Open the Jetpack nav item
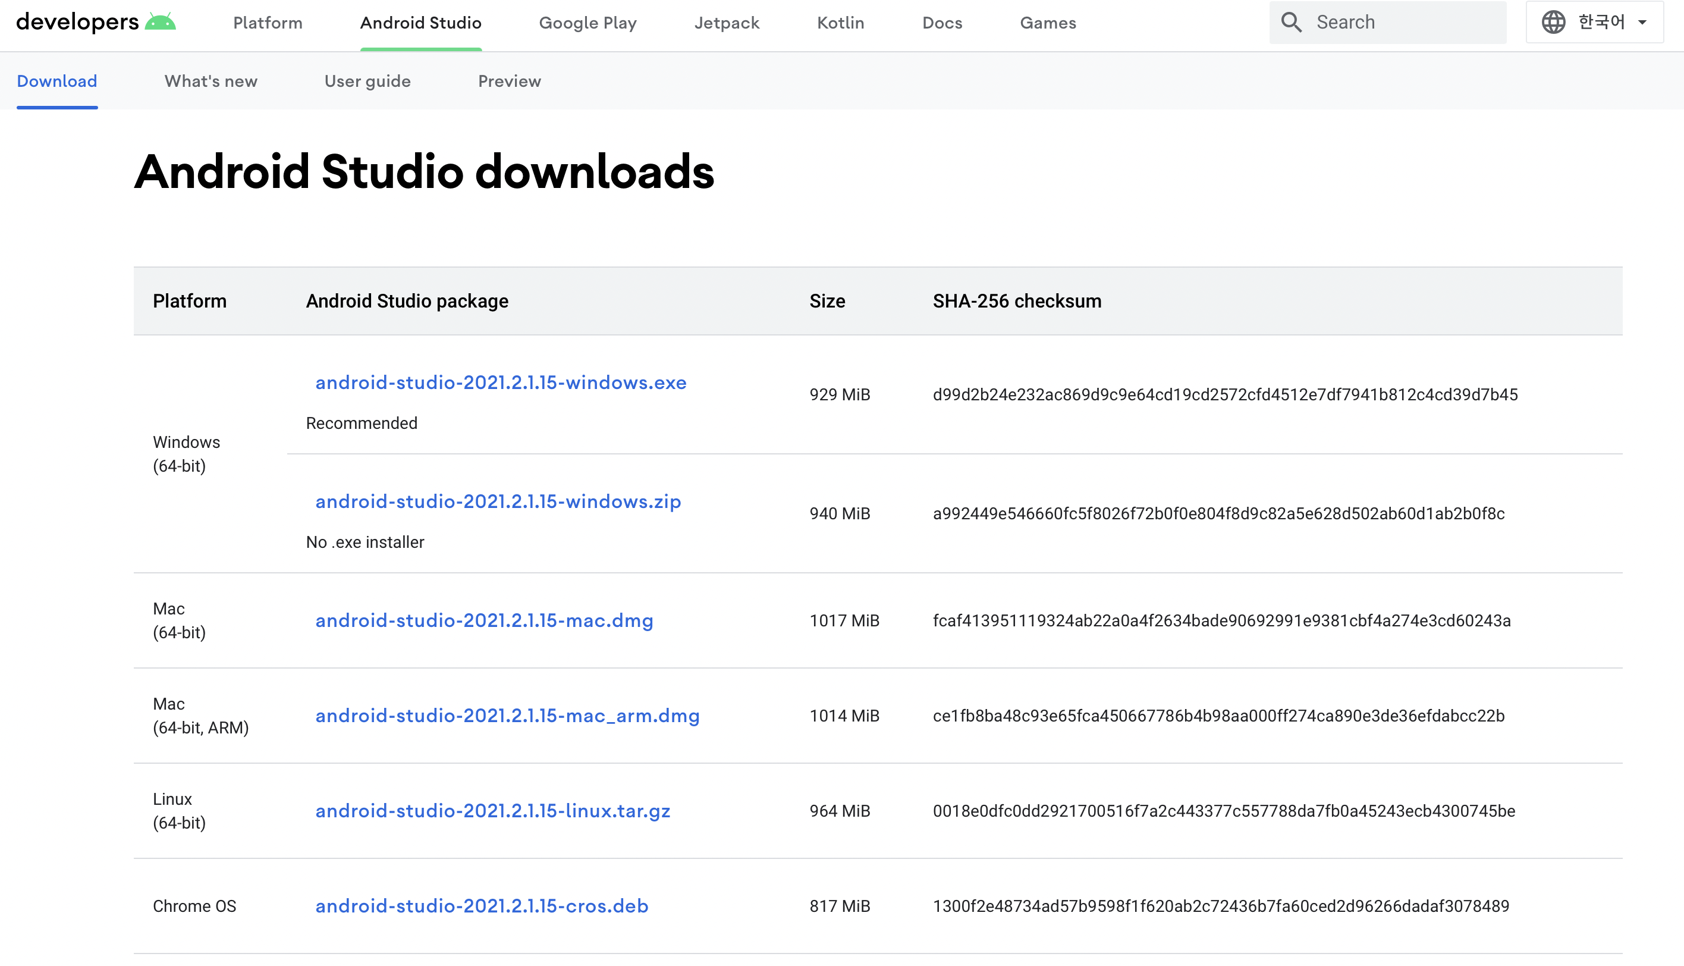This screenshot has width=1684, height=966. 727,23
